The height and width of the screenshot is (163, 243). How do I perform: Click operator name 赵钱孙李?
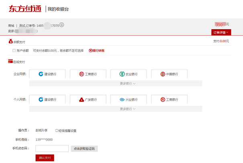(x=41, y=131)
